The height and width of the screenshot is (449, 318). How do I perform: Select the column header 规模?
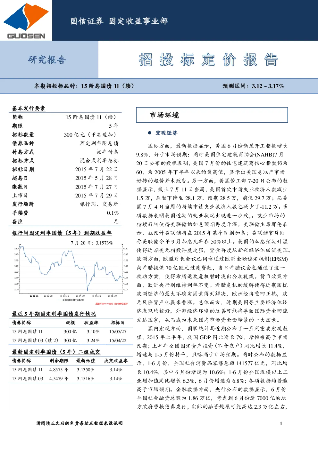point(71,323)
